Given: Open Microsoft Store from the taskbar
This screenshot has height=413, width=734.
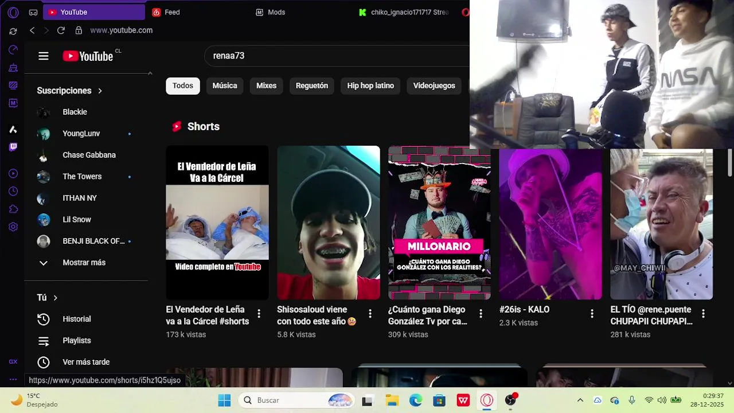Looking at the screenshot, I should pyautogui.click(x=439, y=400).
